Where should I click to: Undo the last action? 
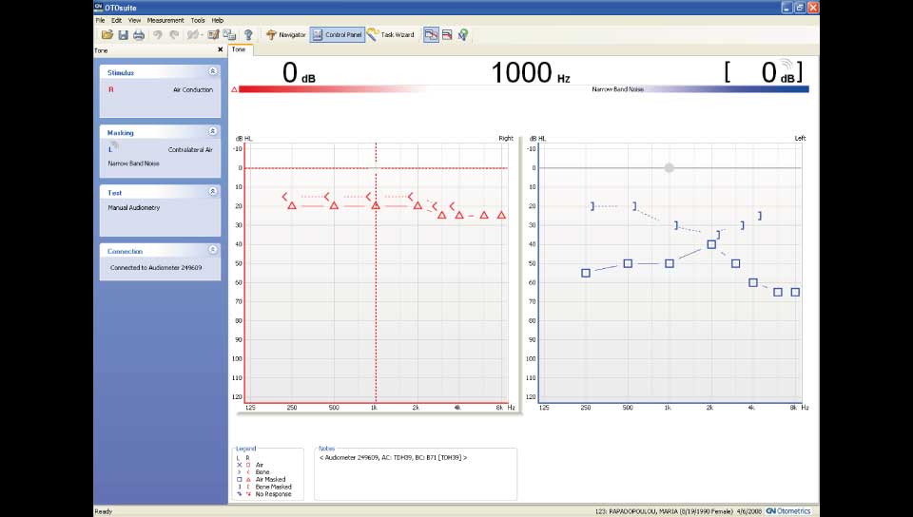[157, 35]
